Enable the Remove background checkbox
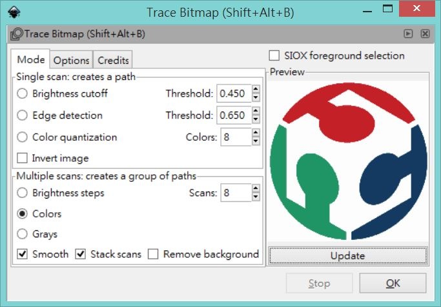Image resolution: width=441 pixels, height=307 pixels. click(x=153, y=254)
